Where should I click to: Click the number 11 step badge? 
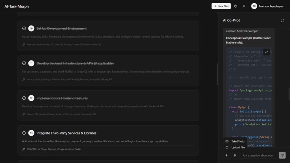tap(31, 63)
